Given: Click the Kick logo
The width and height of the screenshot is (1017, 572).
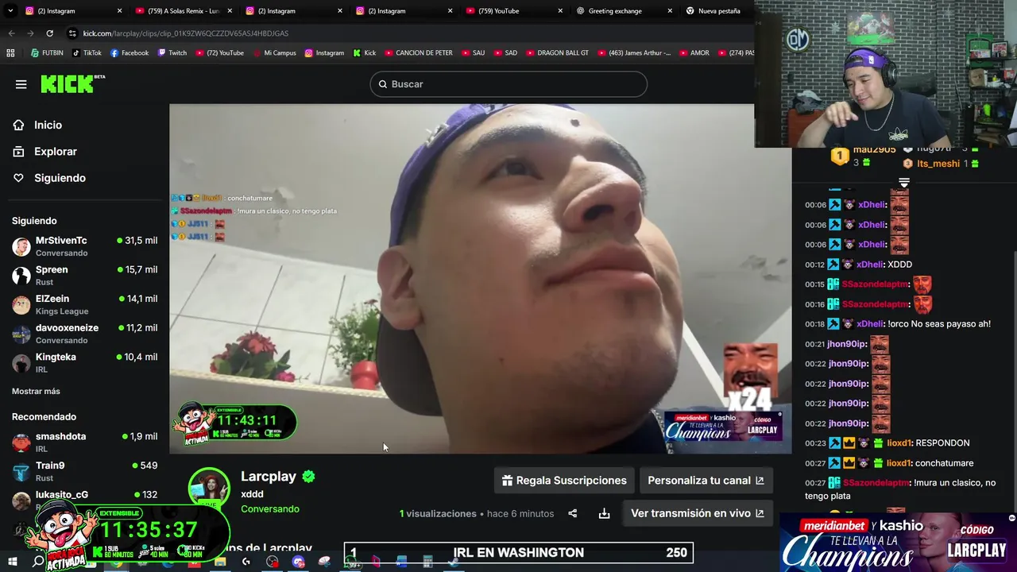Looking at the screenshot, I should point(72,83).
